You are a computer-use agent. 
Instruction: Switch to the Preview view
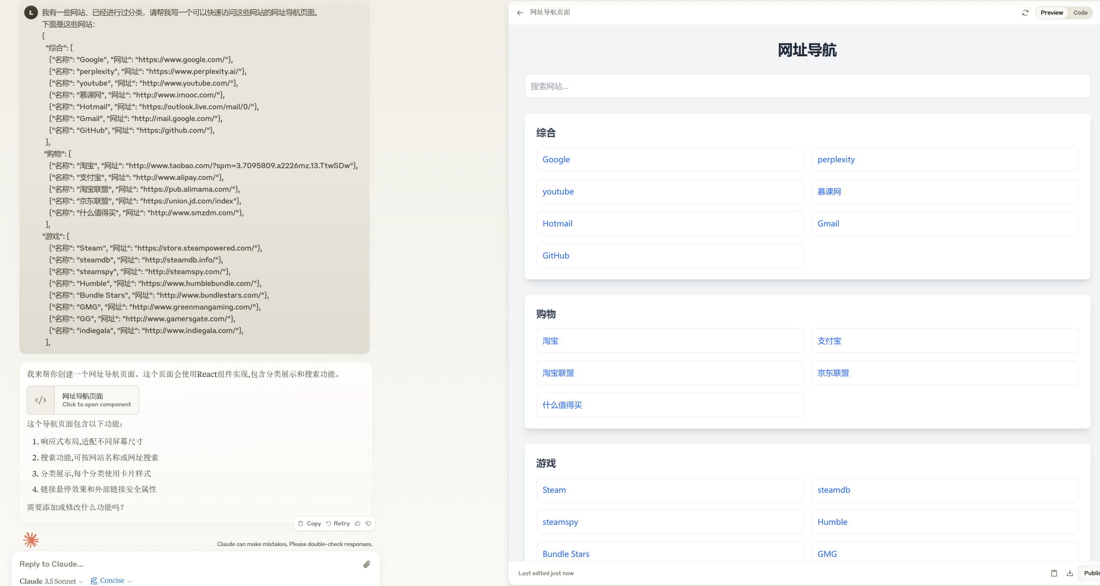click(1051, 12)
